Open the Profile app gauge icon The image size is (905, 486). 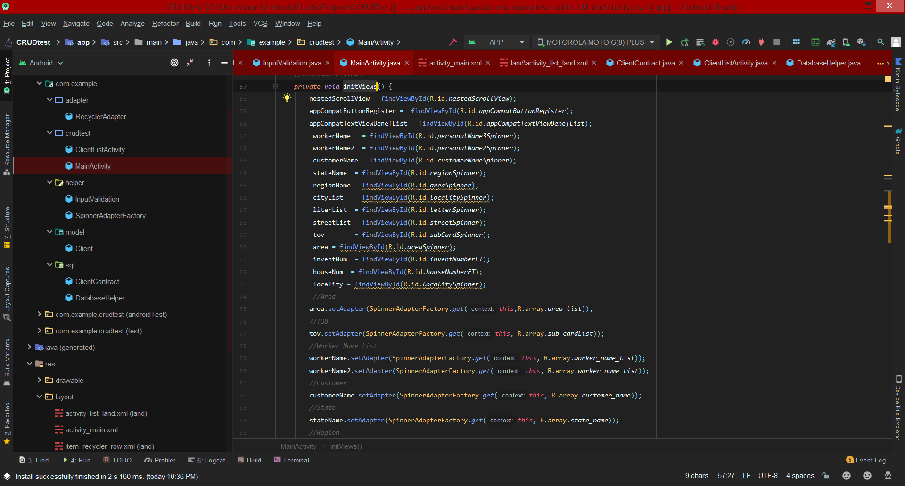point(746,42)
